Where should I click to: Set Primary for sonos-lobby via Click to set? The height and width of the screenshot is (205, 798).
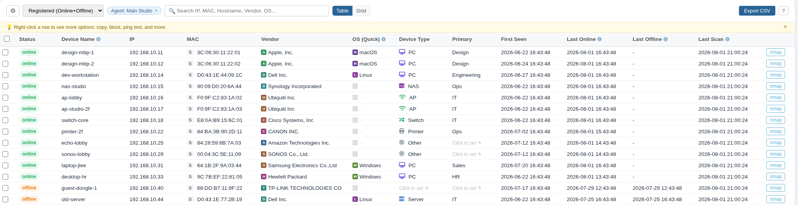click(467, 154)
